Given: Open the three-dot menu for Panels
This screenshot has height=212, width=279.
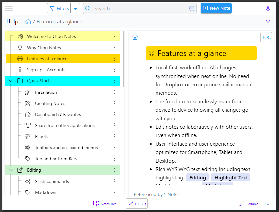Looking at the screenshot, I should [115, 136].
